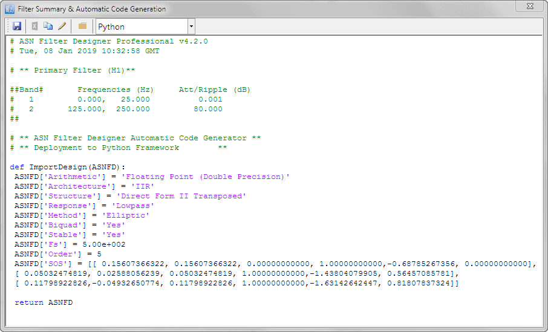This screenshot has height=332, width=548.
Task: Click the pencil edit icon
Action: pyautogui.click(x=62, y=26)
